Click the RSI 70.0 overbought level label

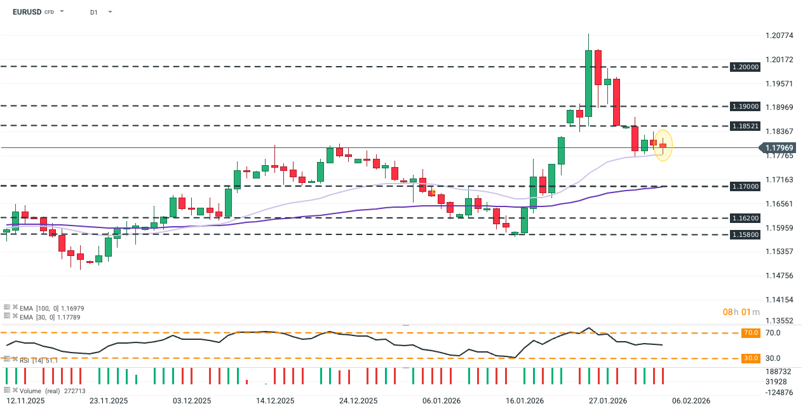pyautogui.click(x=750, y=333)
